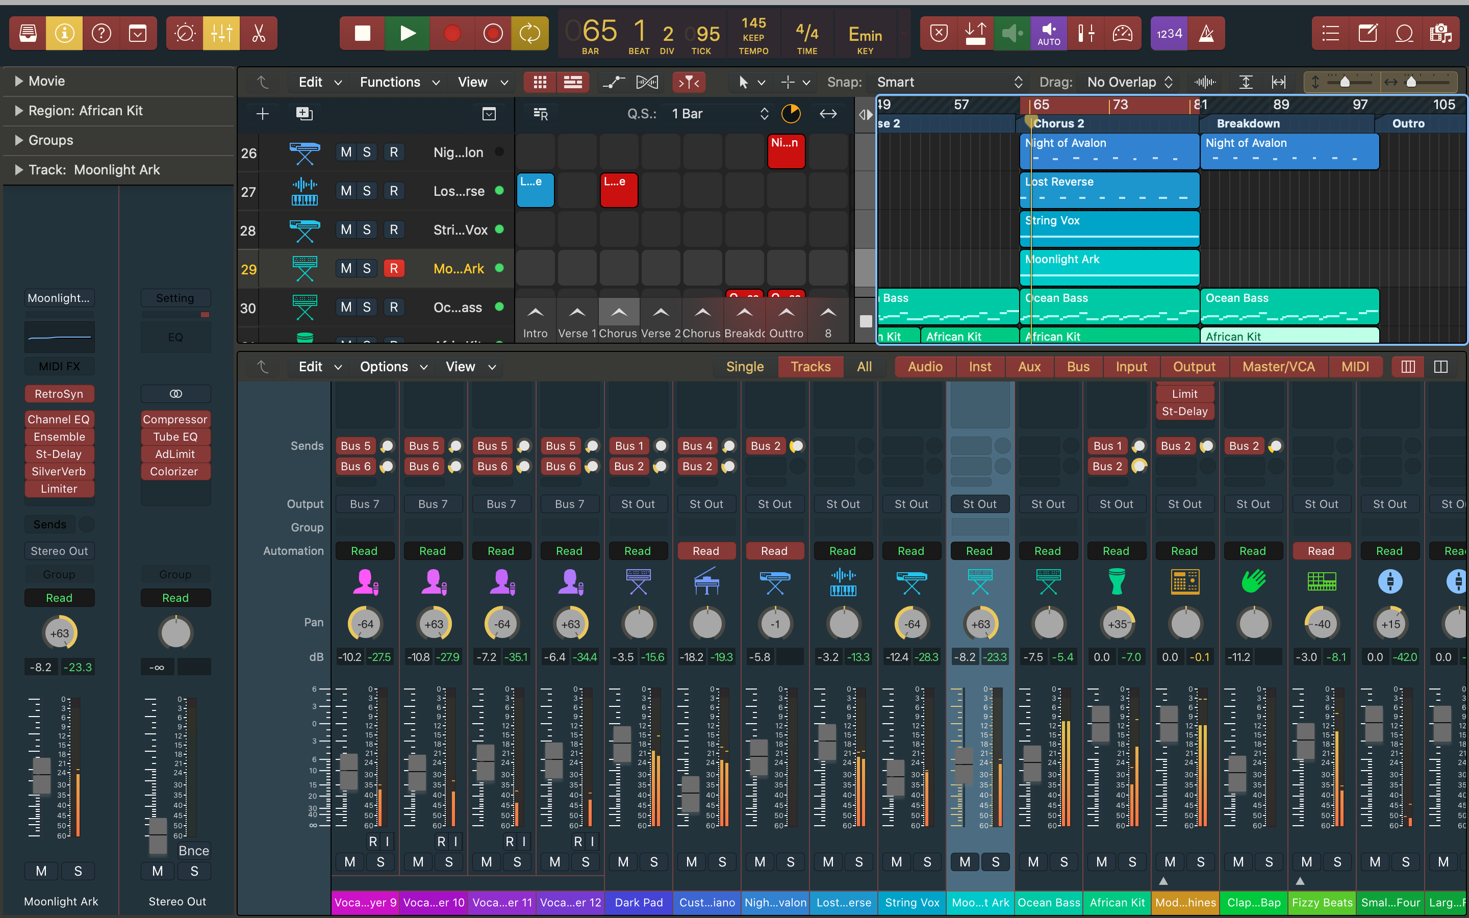Click Dark Pad's Read automation button
The height and width of the screenshot is (918, 1469).
coord(638,551)
